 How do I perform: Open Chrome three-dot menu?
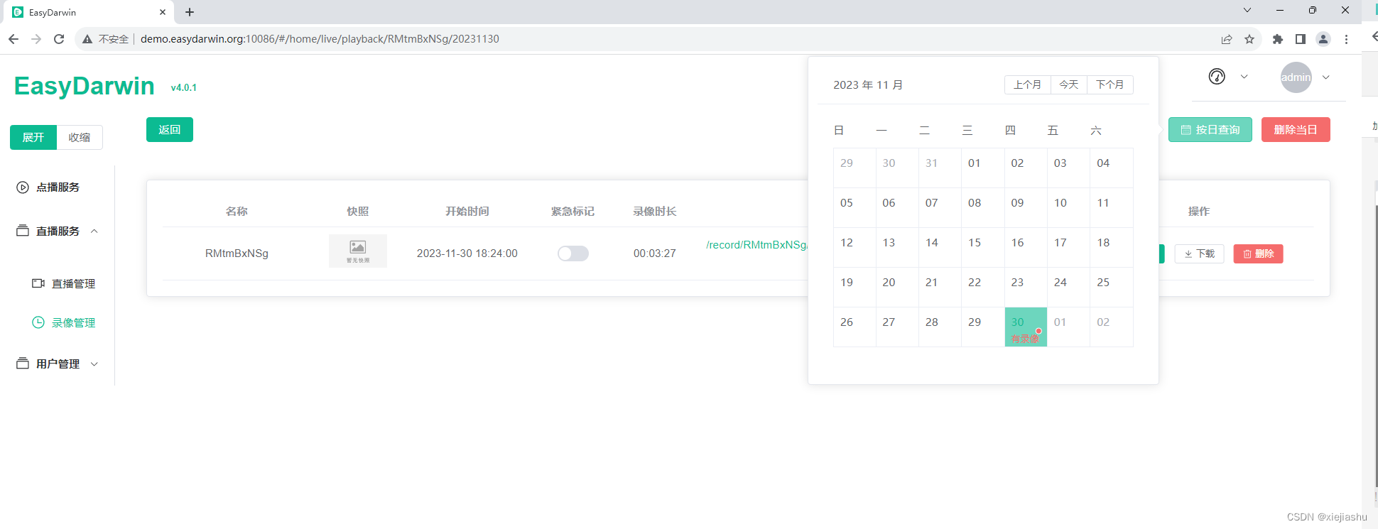1346,39
